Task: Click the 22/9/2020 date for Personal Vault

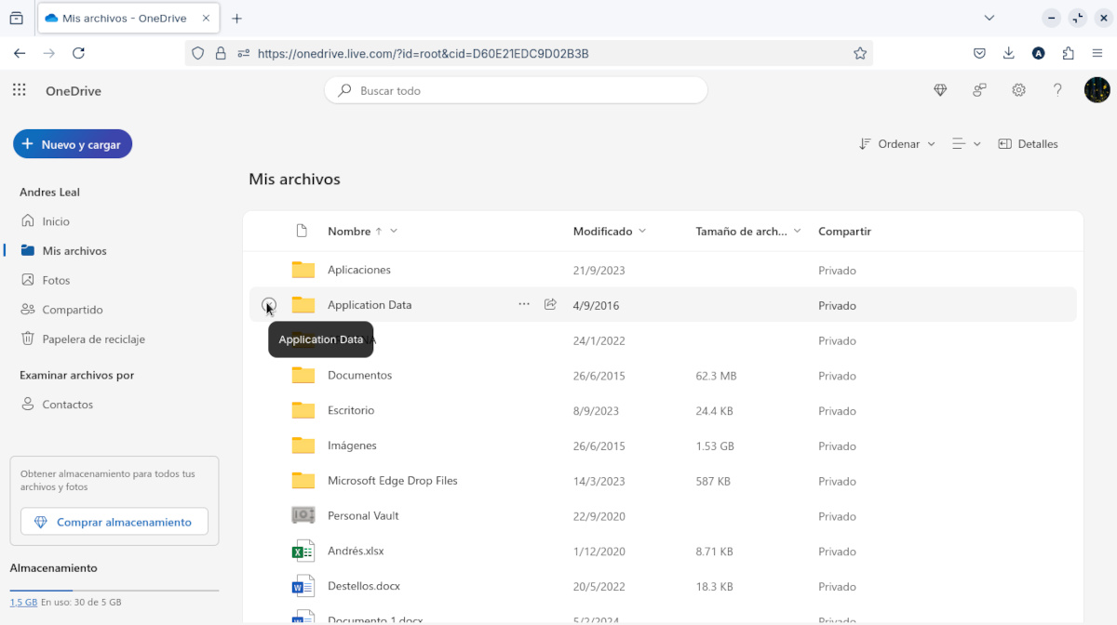Action: [599, 516]
